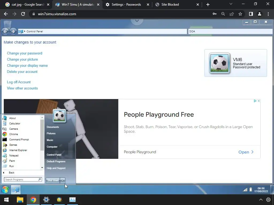This screenshot has width=274, height=205.
Task: Open the About program icon
Action: coord(5,118)
